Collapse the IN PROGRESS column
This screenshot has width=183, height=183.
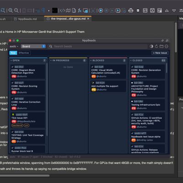(x=51, y=60)
